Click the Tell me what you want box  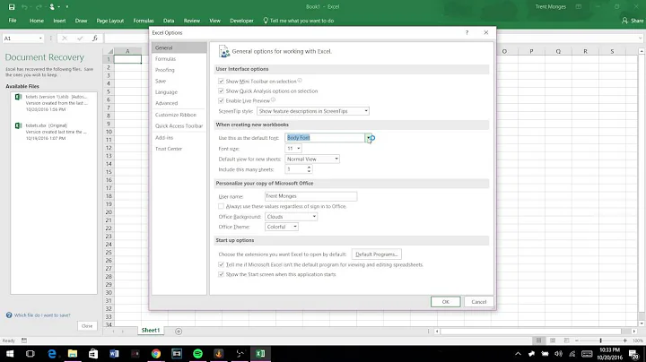[x=298, y=21]
